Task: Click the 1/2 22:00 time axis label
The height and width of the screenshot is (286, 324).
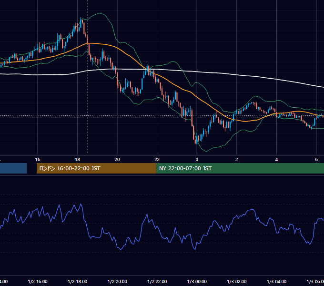Action: pos(157,281)
